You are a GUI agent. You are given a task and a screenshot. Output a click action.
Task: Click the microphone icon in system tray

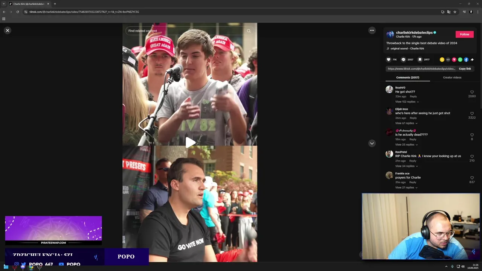pos(452,266)
